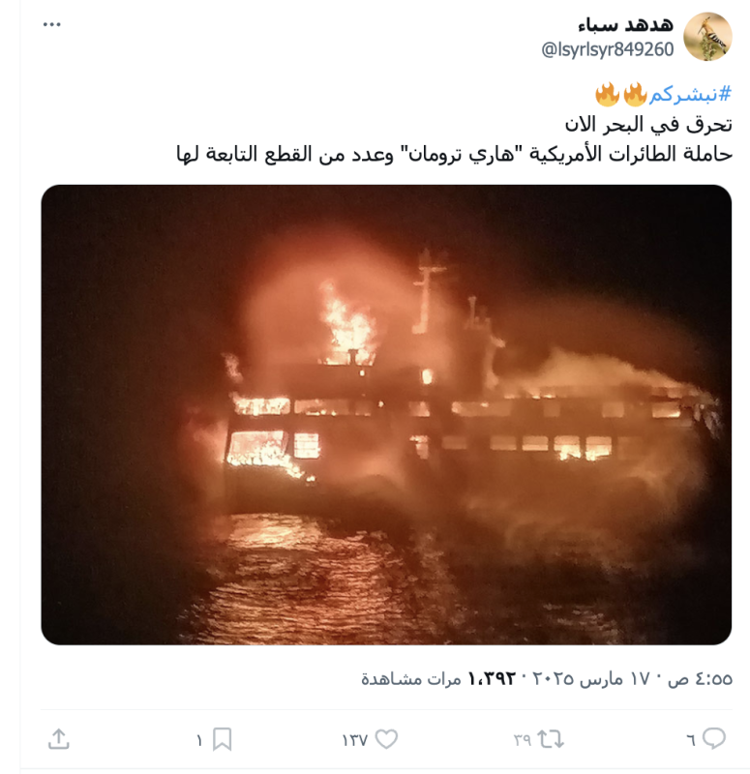The height and width of the screenshot is (774, 750).
Task: Click the ١ bookmarks count
Action: tap(199, 740)
